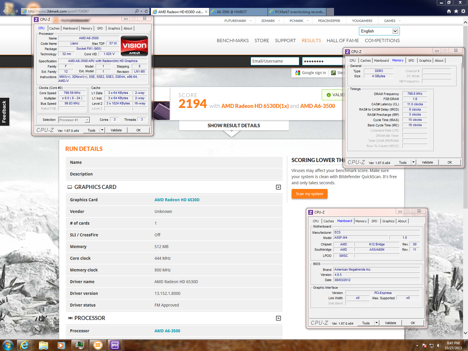The width and height of the screenshot is (468, 351).
Task: Open the orange round taskbar application icon
Action: pos(98,345)
